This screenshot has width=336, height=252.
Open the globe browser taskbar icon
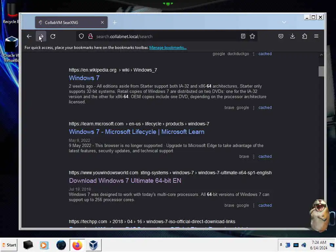61,245
